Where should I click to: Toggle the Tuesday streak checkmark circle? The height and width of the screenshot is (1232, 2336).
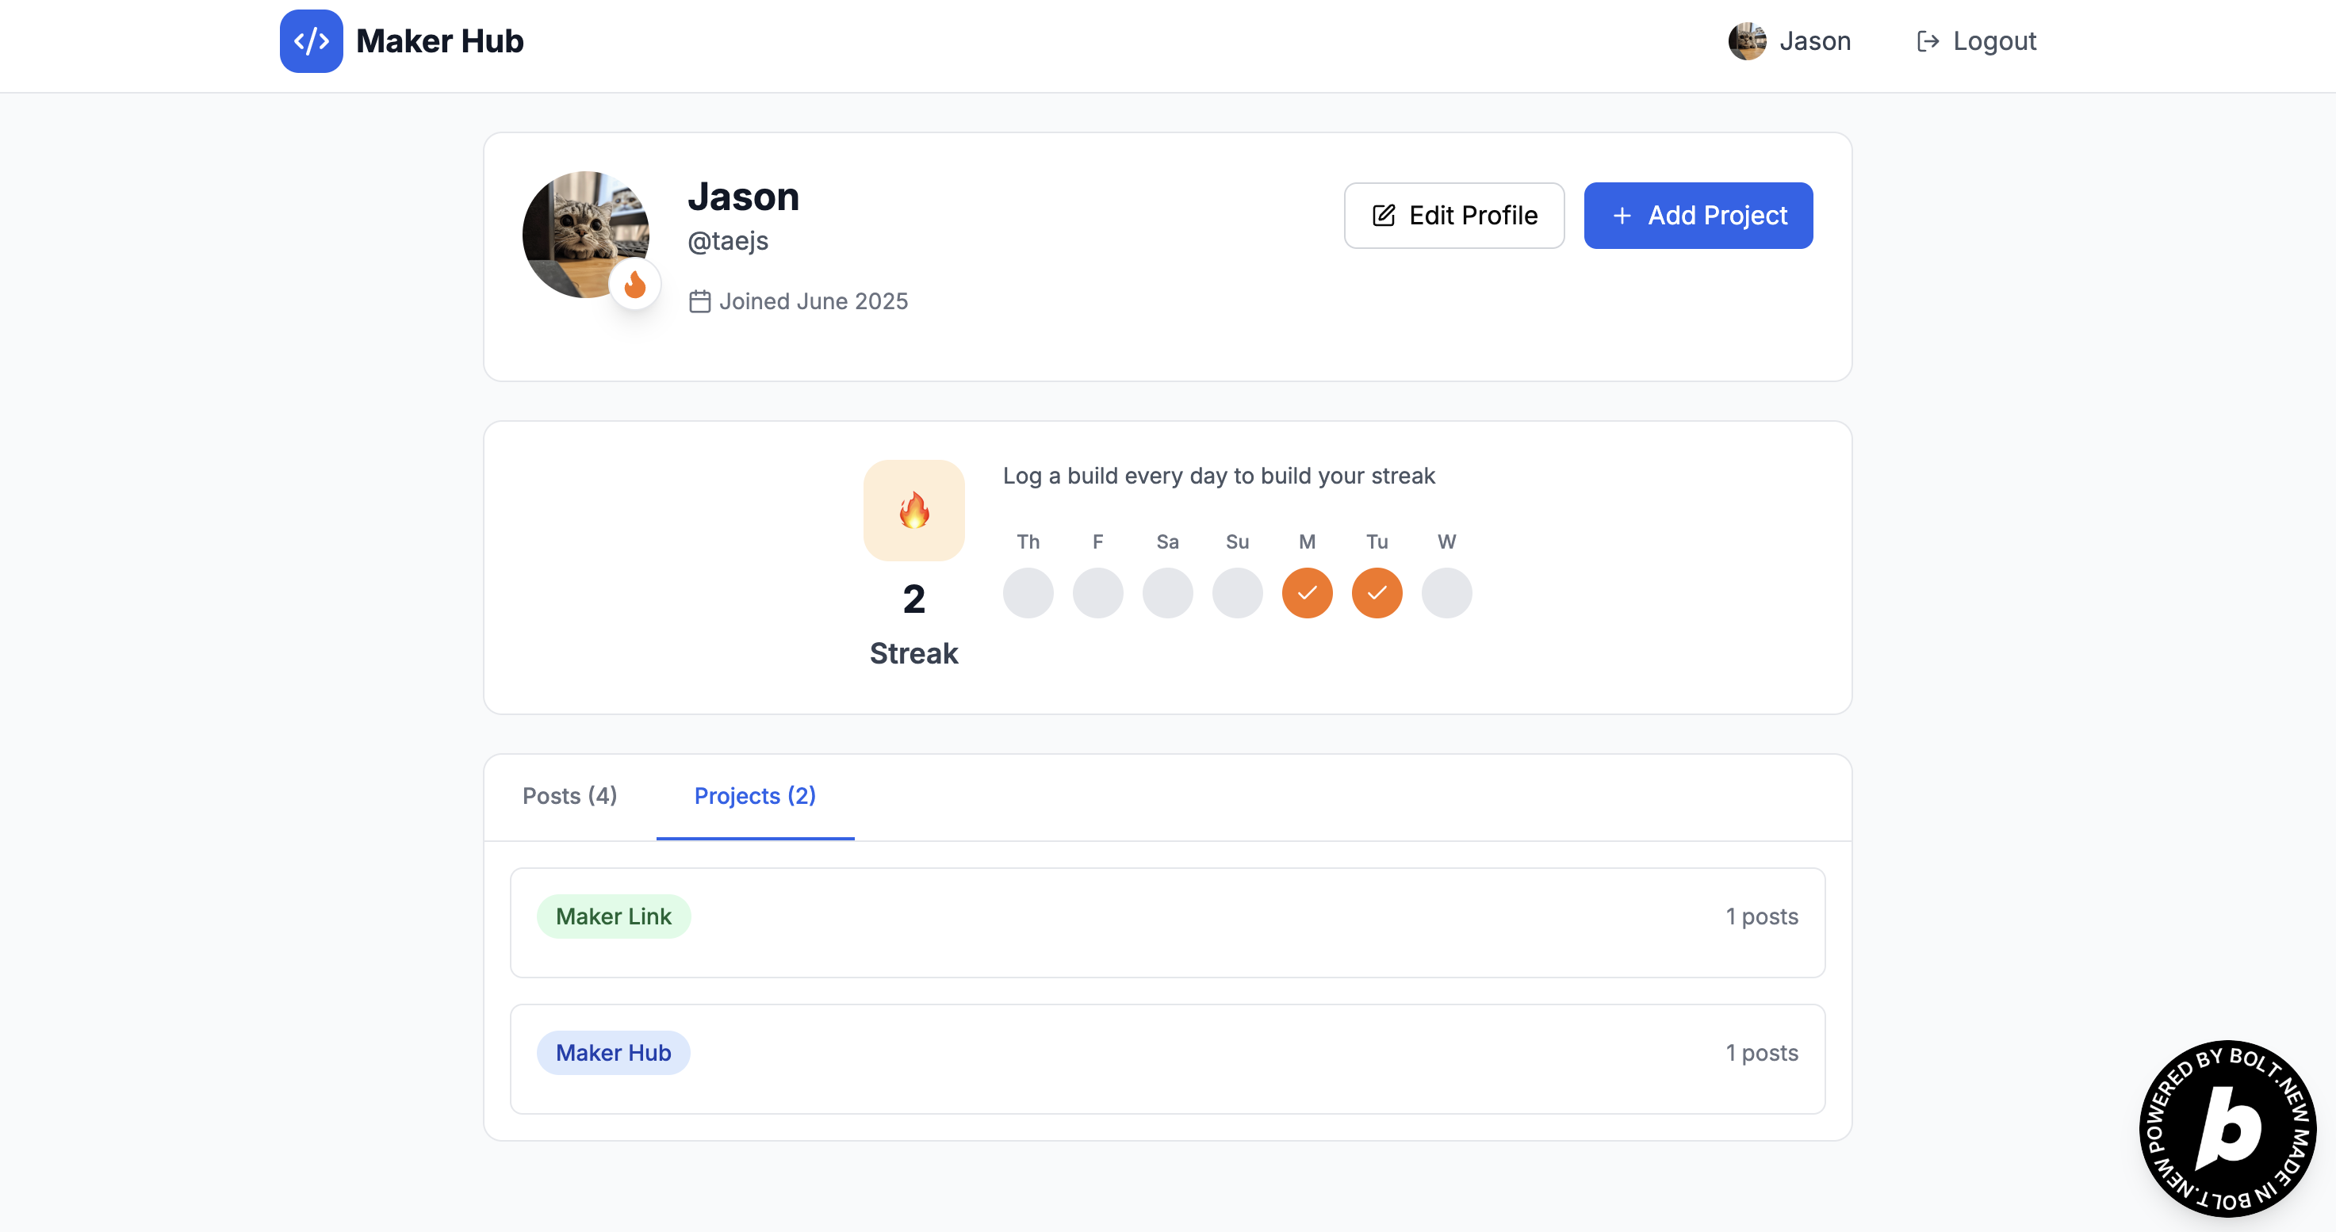tap(1377, 593)
